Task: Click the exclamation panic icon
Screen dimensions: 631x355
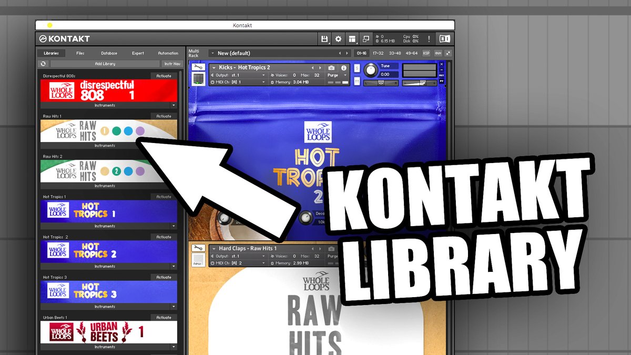Action: 429,39
